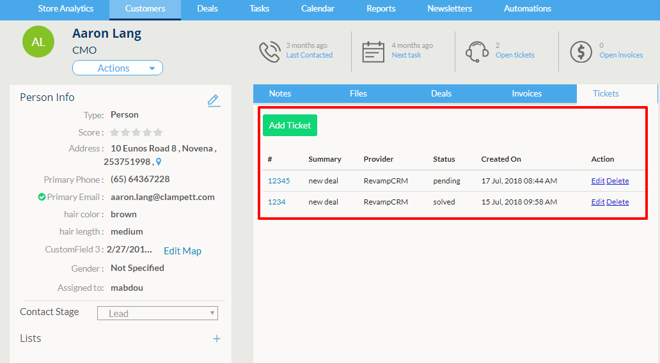Click the Aaron Lang name heading
The width and height of the screenshot is (660, 363).
pos(107,33)
